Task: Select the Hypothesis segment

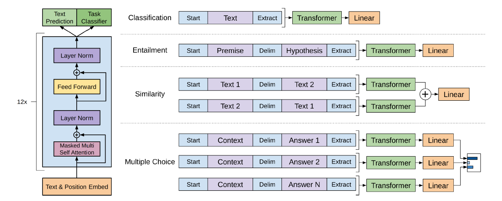Action: [x=304, y=51]
